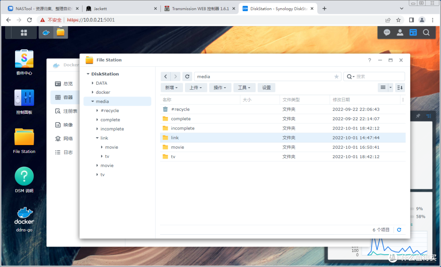441x267 pixels.
Task: Launch DSM 说明 help icon
Action: pyautogui.click(x=24, y=176)
